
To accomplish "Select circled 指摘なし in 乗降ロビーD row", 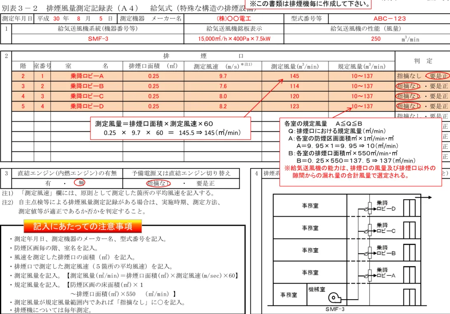I will 408,106.
